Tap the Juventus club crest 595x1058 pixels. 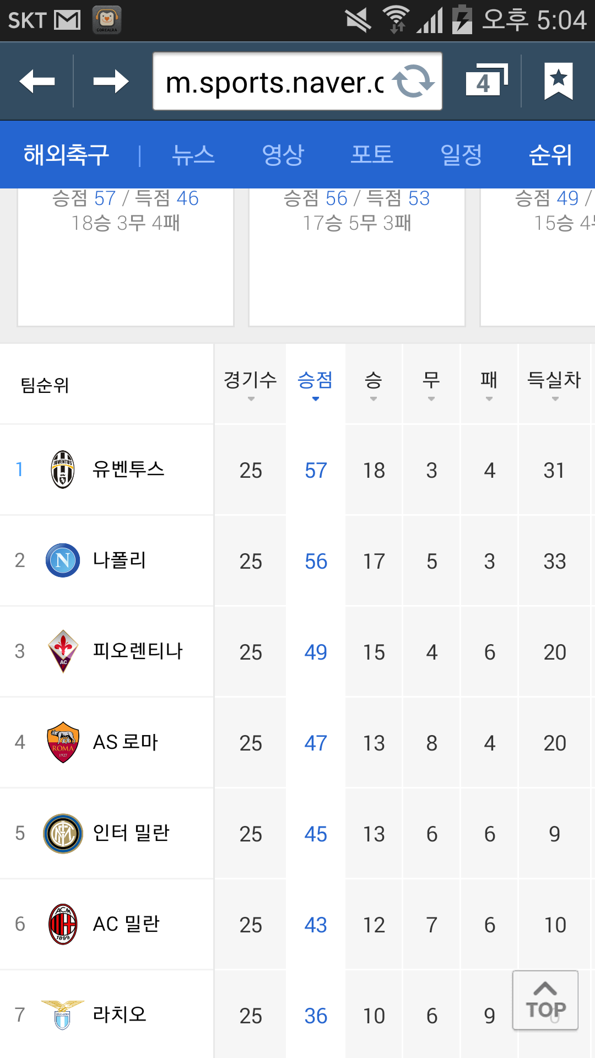(63, 469)
